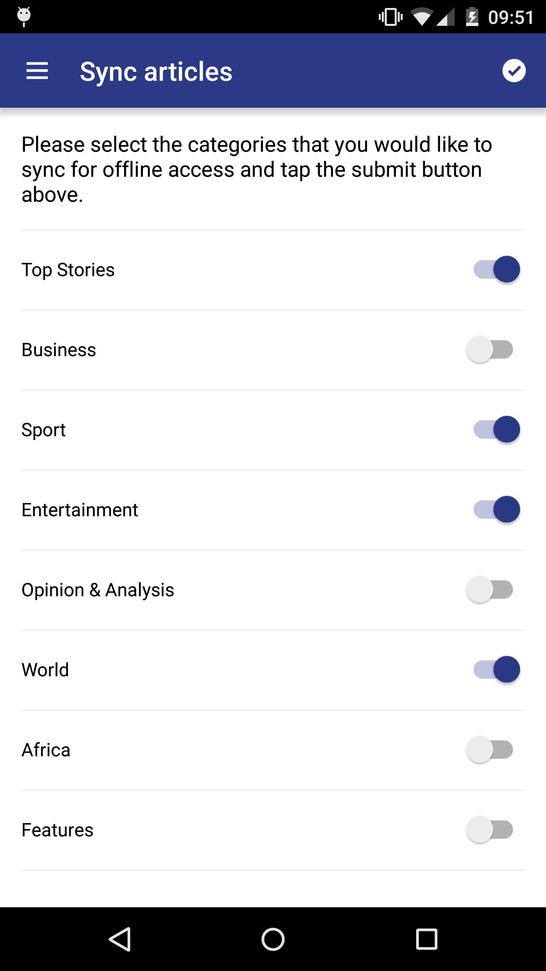Image resolution: width=546 pixels, height=971 pixels.
Task: Tap the debug notification icon
Action: pos(24,17)
